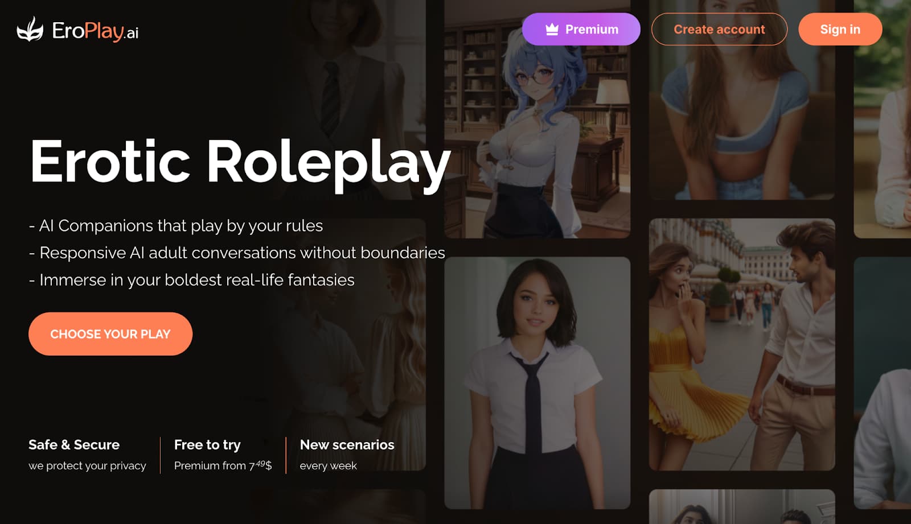Click 'AI Companions that play by your rules' text
The height and width of the screenshot is (524, 911).
pos(176,226)
